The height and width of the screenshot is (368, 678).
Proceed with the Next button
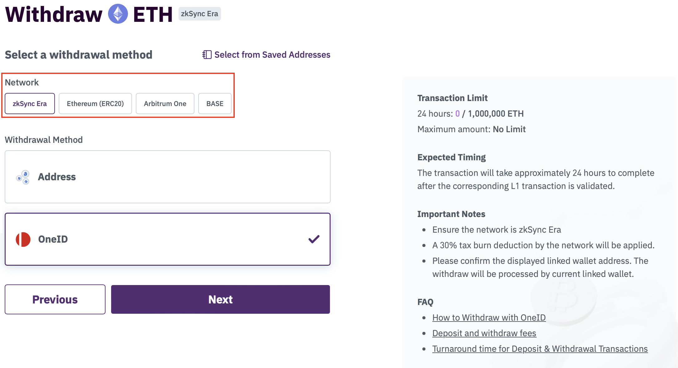coord(221,299)
